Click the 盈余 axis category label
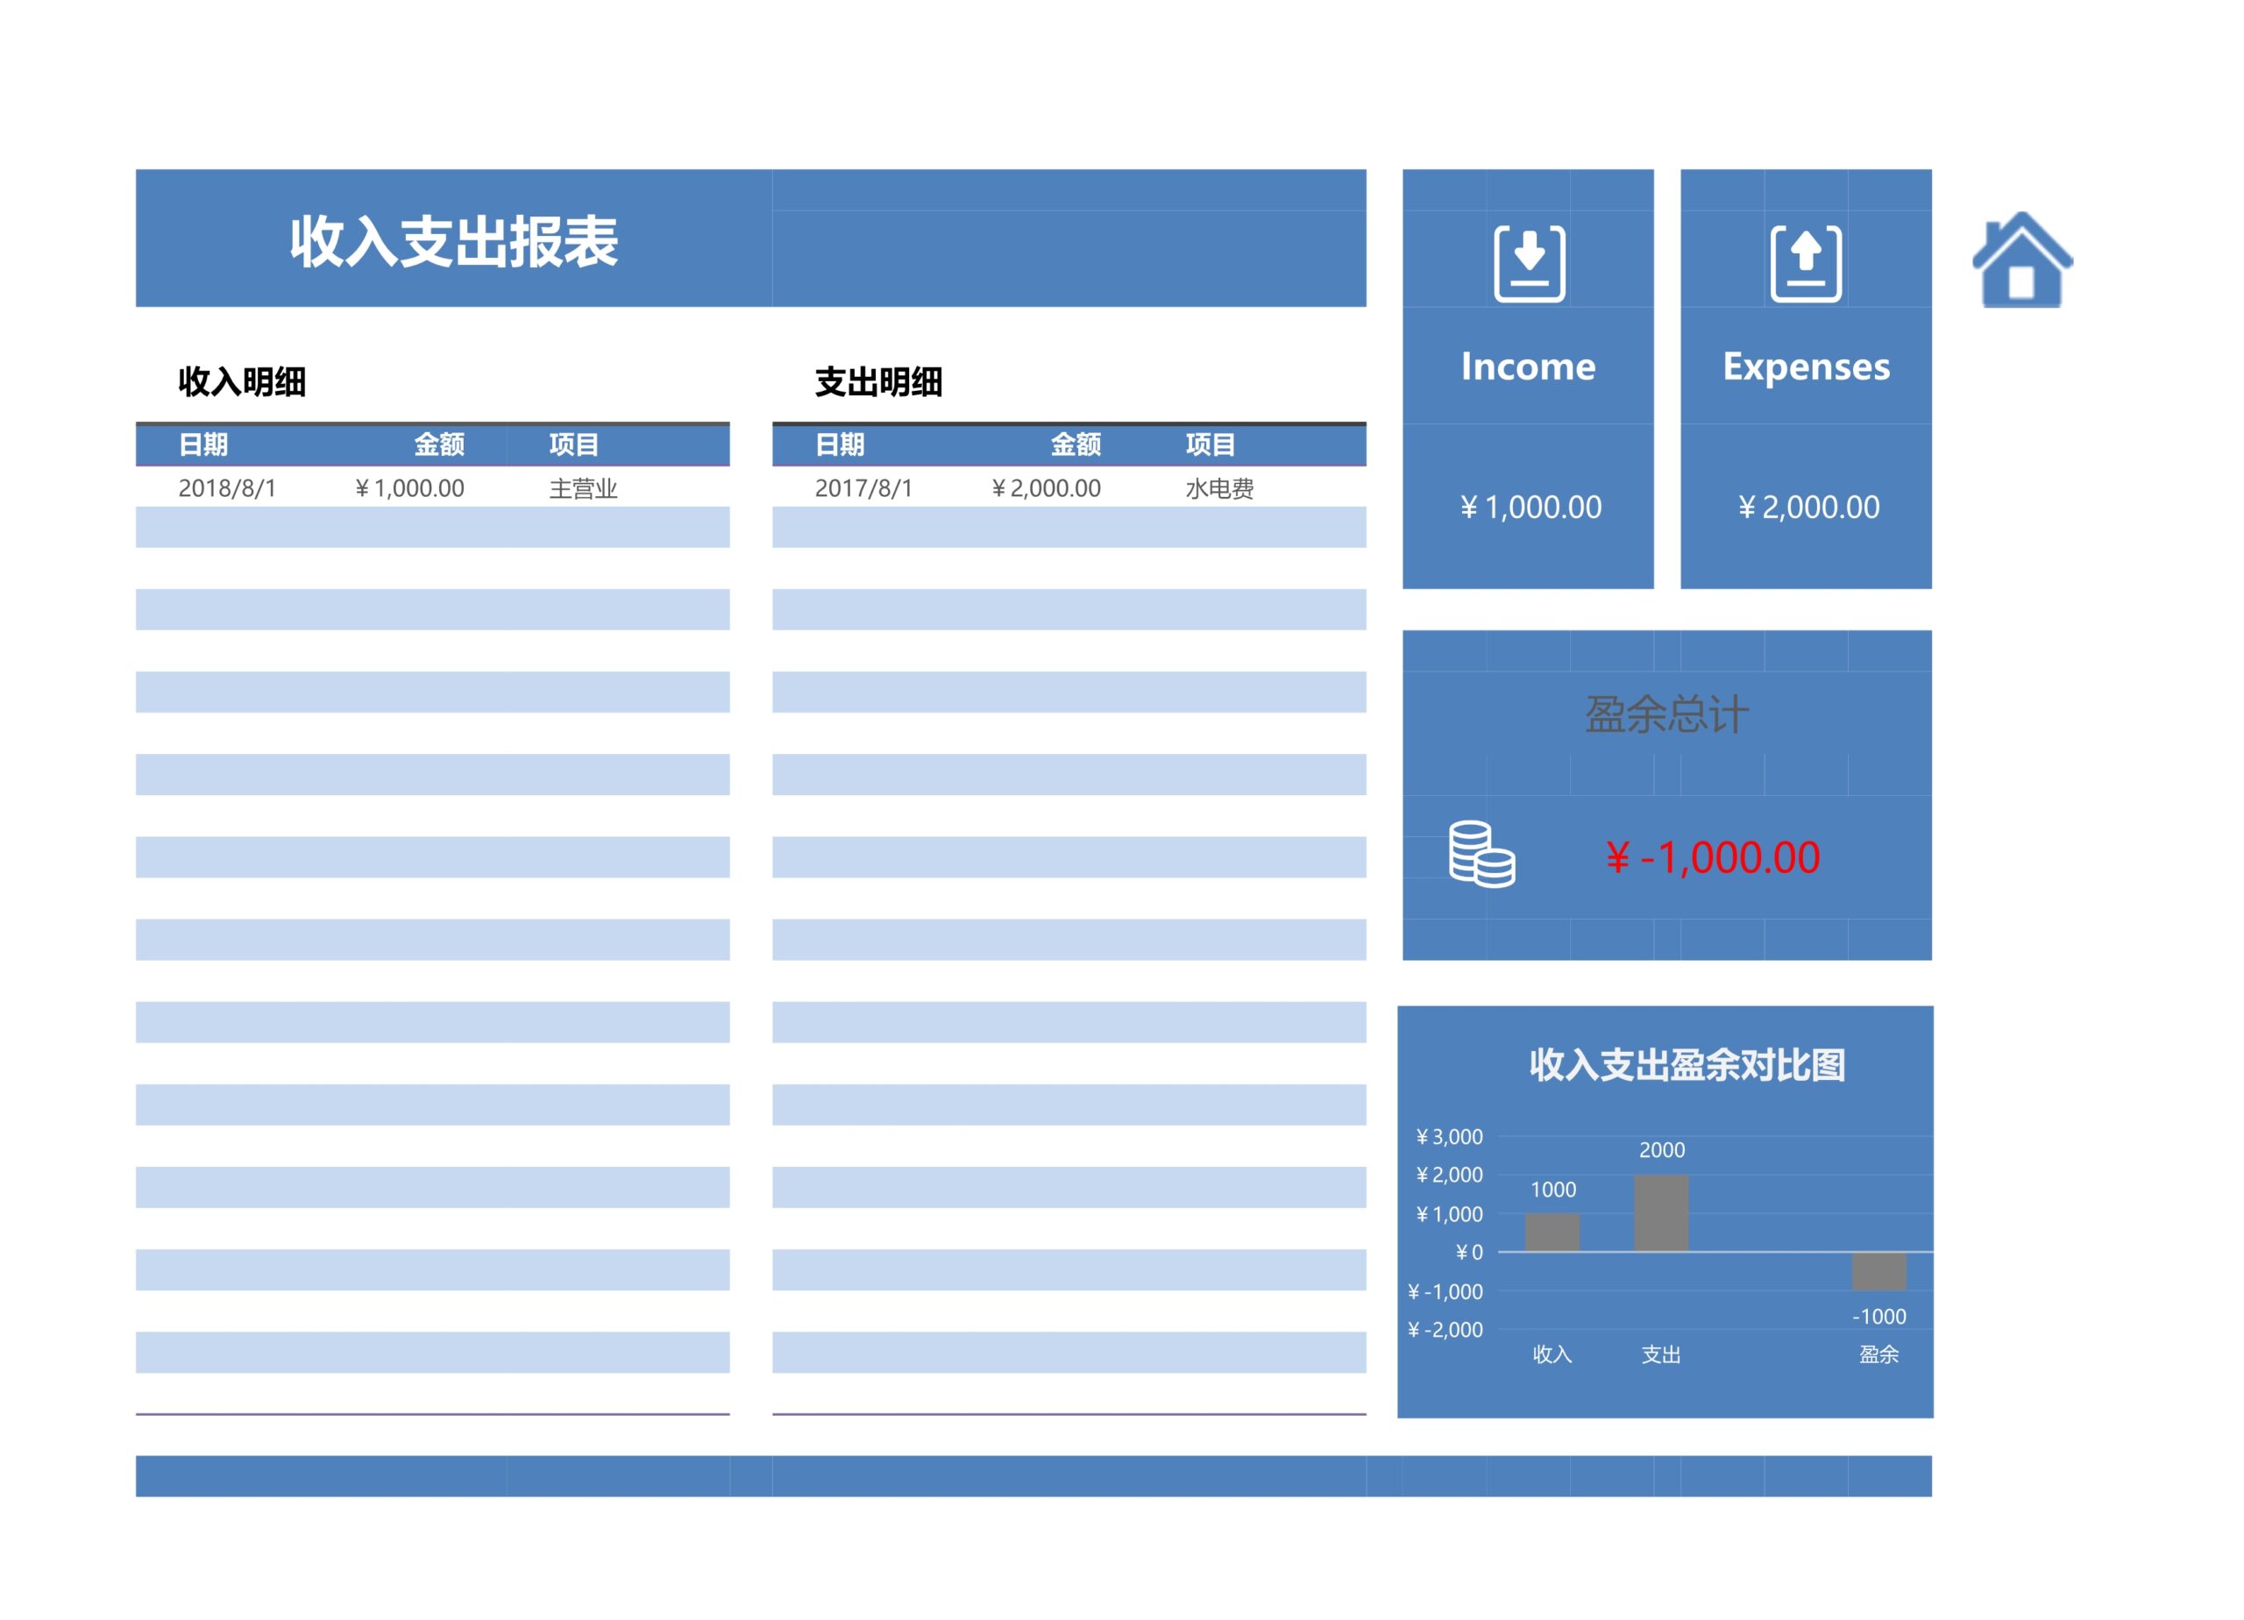Image resolution: width=2244 pixels, height=1620 pixels. click(1878, 1354)
